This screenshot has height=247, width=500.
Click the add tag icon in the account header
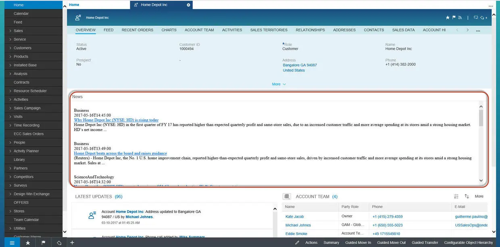pos(483,18)
